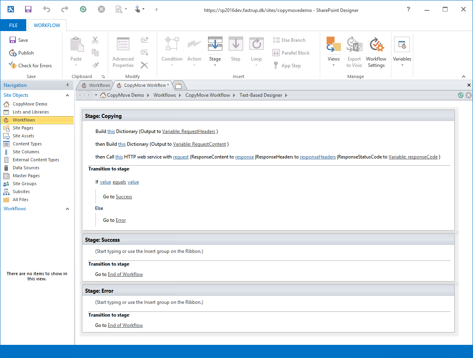Click the Variable: RequestHeaders link
This screenshot has height=358, width=473.
pyautogui.click(x=189, y=131)
